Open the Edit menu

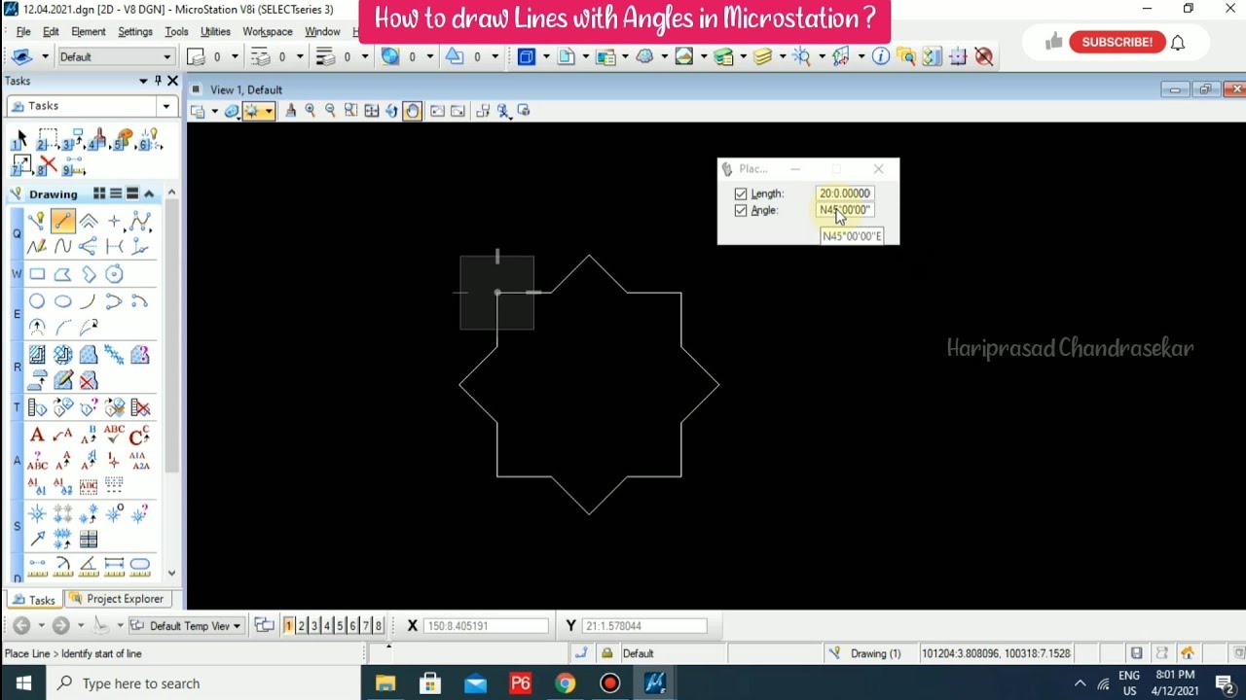(51, 32)
